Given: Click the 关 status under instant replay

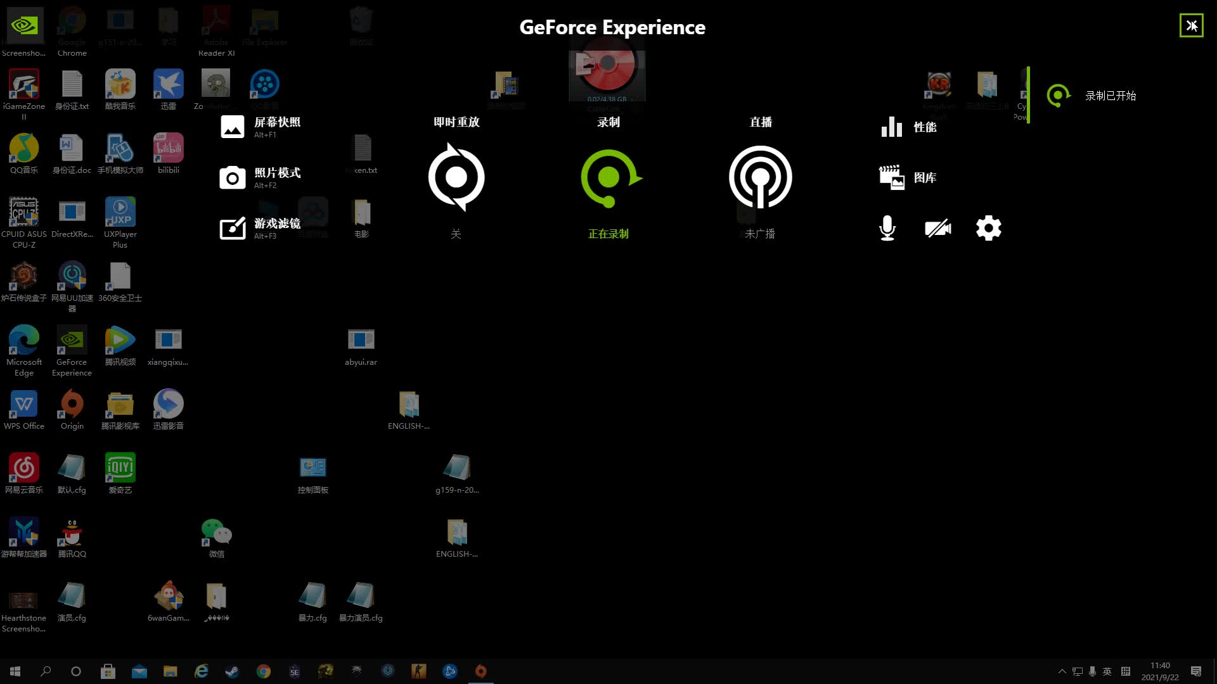Looking at the screenshot, I should pos(456,234).
